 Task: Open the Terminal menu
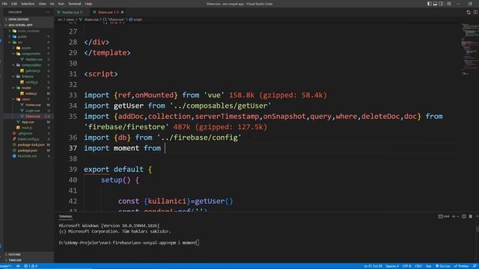point(75,4)
